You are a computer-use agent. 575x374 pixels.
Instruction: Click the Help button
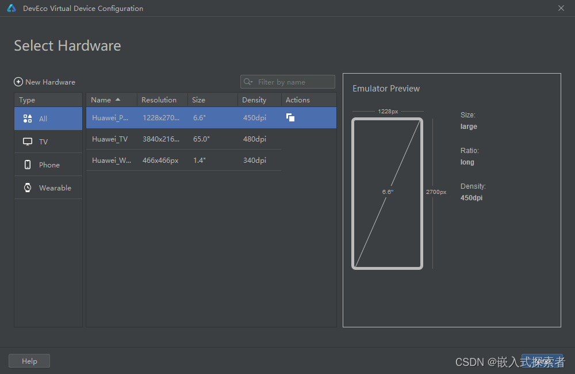(29, 361)
